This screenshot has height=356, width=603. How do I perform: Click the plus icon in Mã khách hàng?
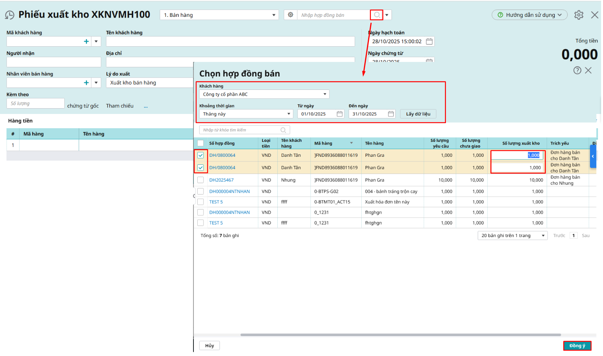(86, 41)
